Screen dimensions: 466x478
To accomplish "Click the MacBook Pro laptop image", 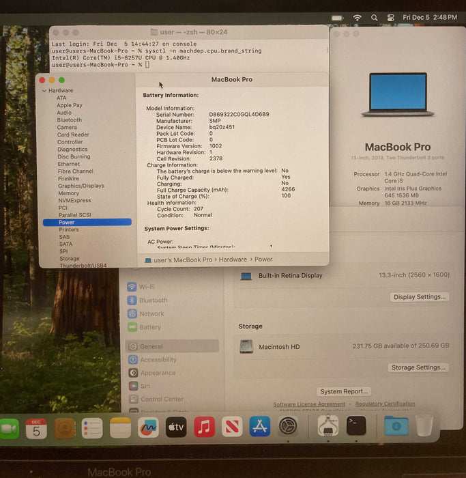I will coord(398,94).
